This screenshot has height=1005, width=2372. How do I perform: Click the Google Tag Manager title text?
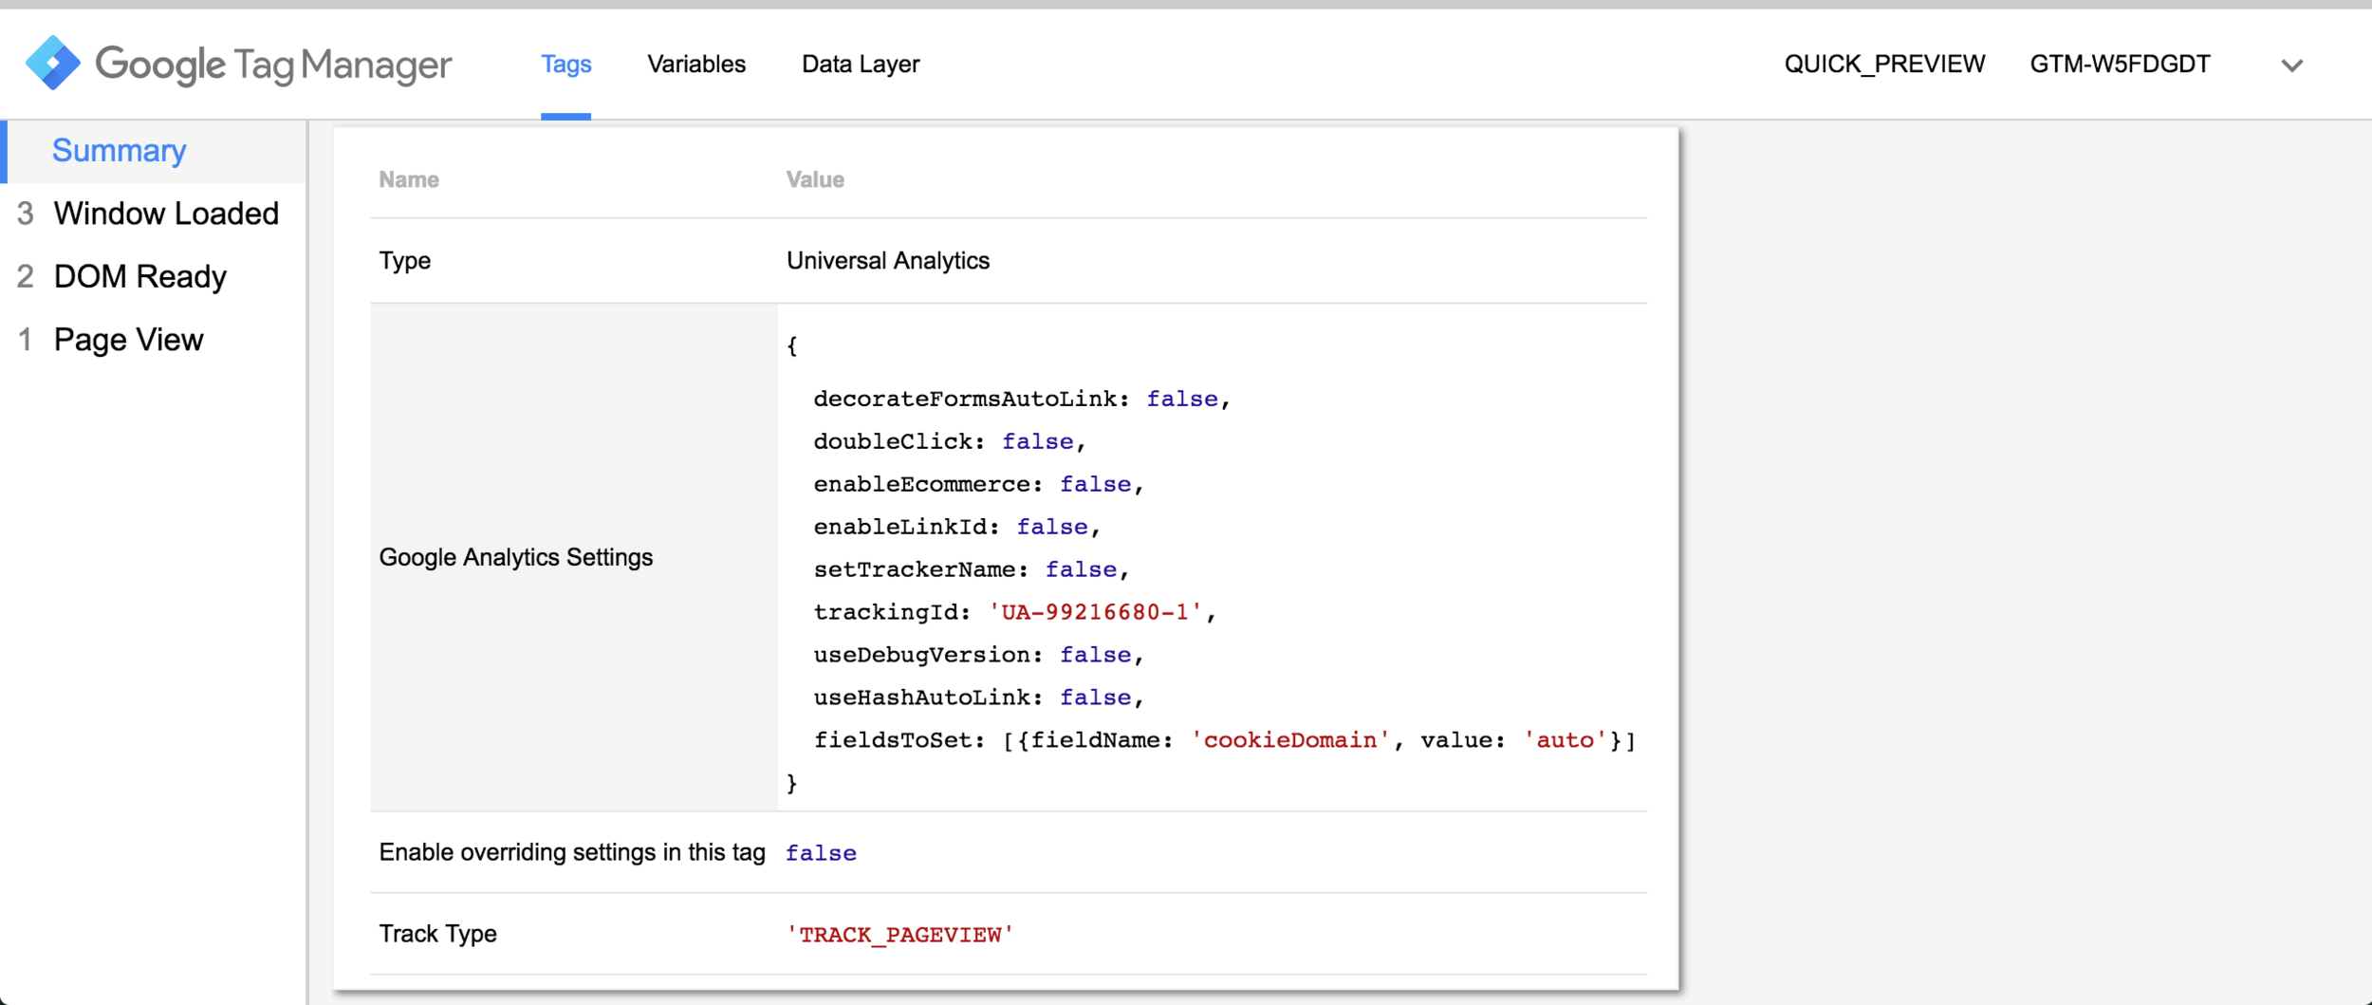pyautogui.click(x=273, y=65)
